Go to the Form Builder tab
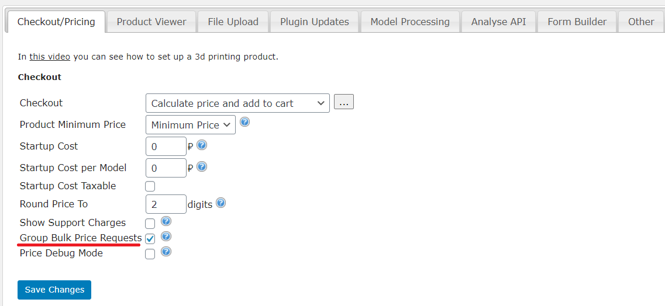This screenshot has height=306, width=665. 577,22
